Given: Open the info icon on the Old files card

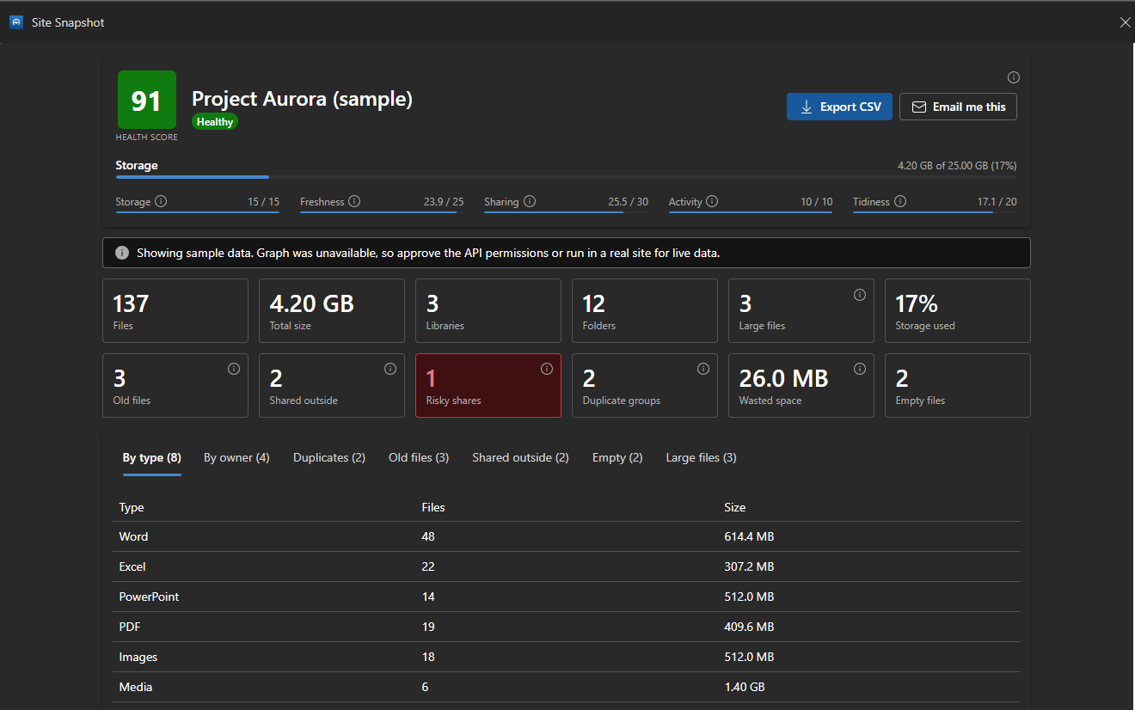Looking at the screenshot, I should coord(234,369).
